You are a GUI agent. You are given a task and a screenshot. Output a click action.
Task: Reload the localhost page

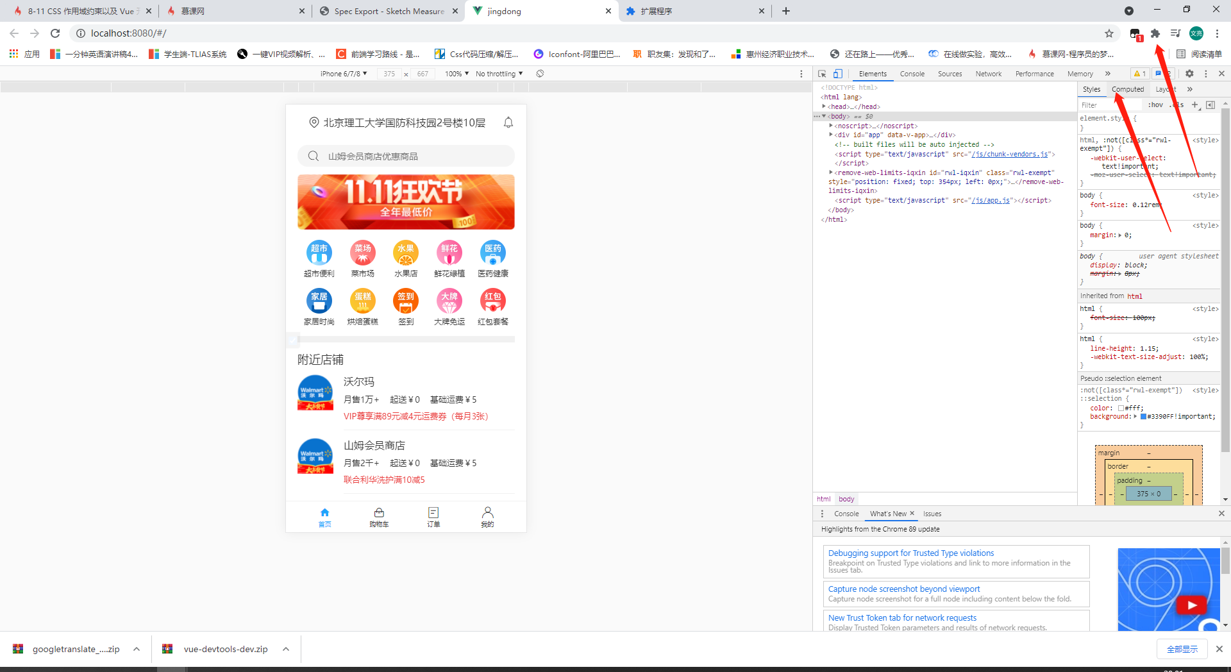point(55,33)
